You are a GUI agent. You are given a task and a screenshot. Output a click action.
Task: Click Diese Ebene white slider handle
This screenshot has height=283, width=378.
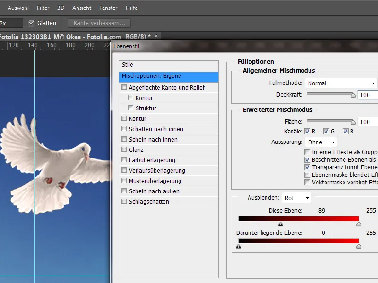pos(359,225)
